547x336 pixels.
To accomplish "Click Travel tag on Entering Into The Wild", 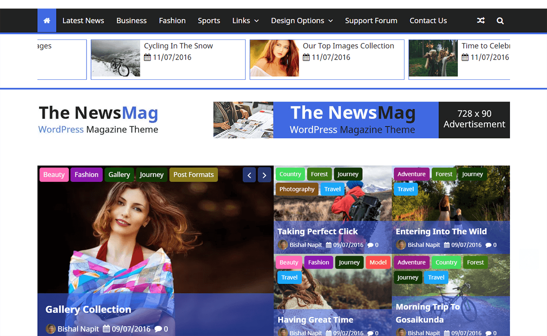I will click(406, 189).
